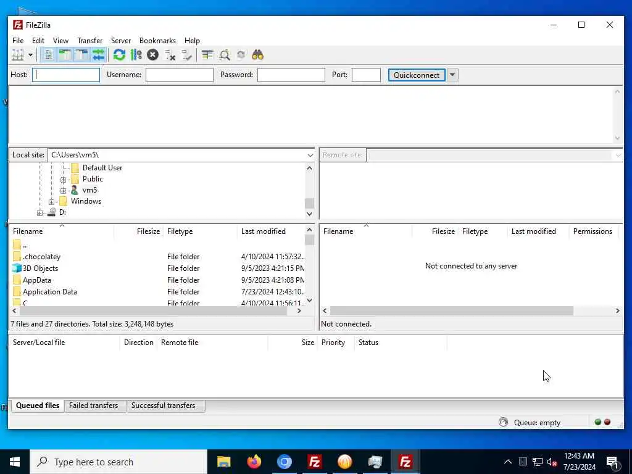Expand the Windows folder node
This screenshot has width=632, height=474.
pos(52,202)
